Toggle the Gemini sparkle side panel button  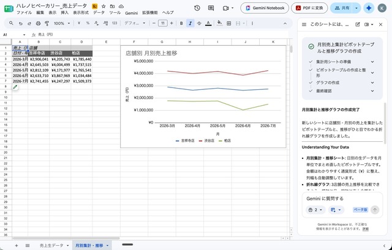(x=369, y=8)
